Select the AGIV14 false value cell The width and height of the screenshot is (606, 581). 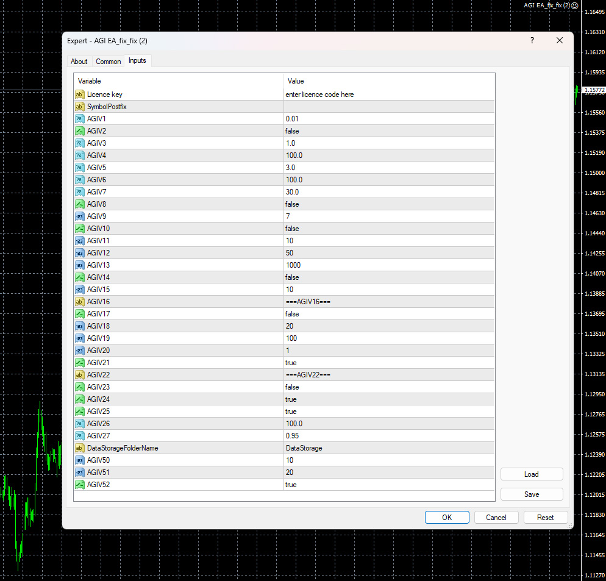tap(389, 277)
